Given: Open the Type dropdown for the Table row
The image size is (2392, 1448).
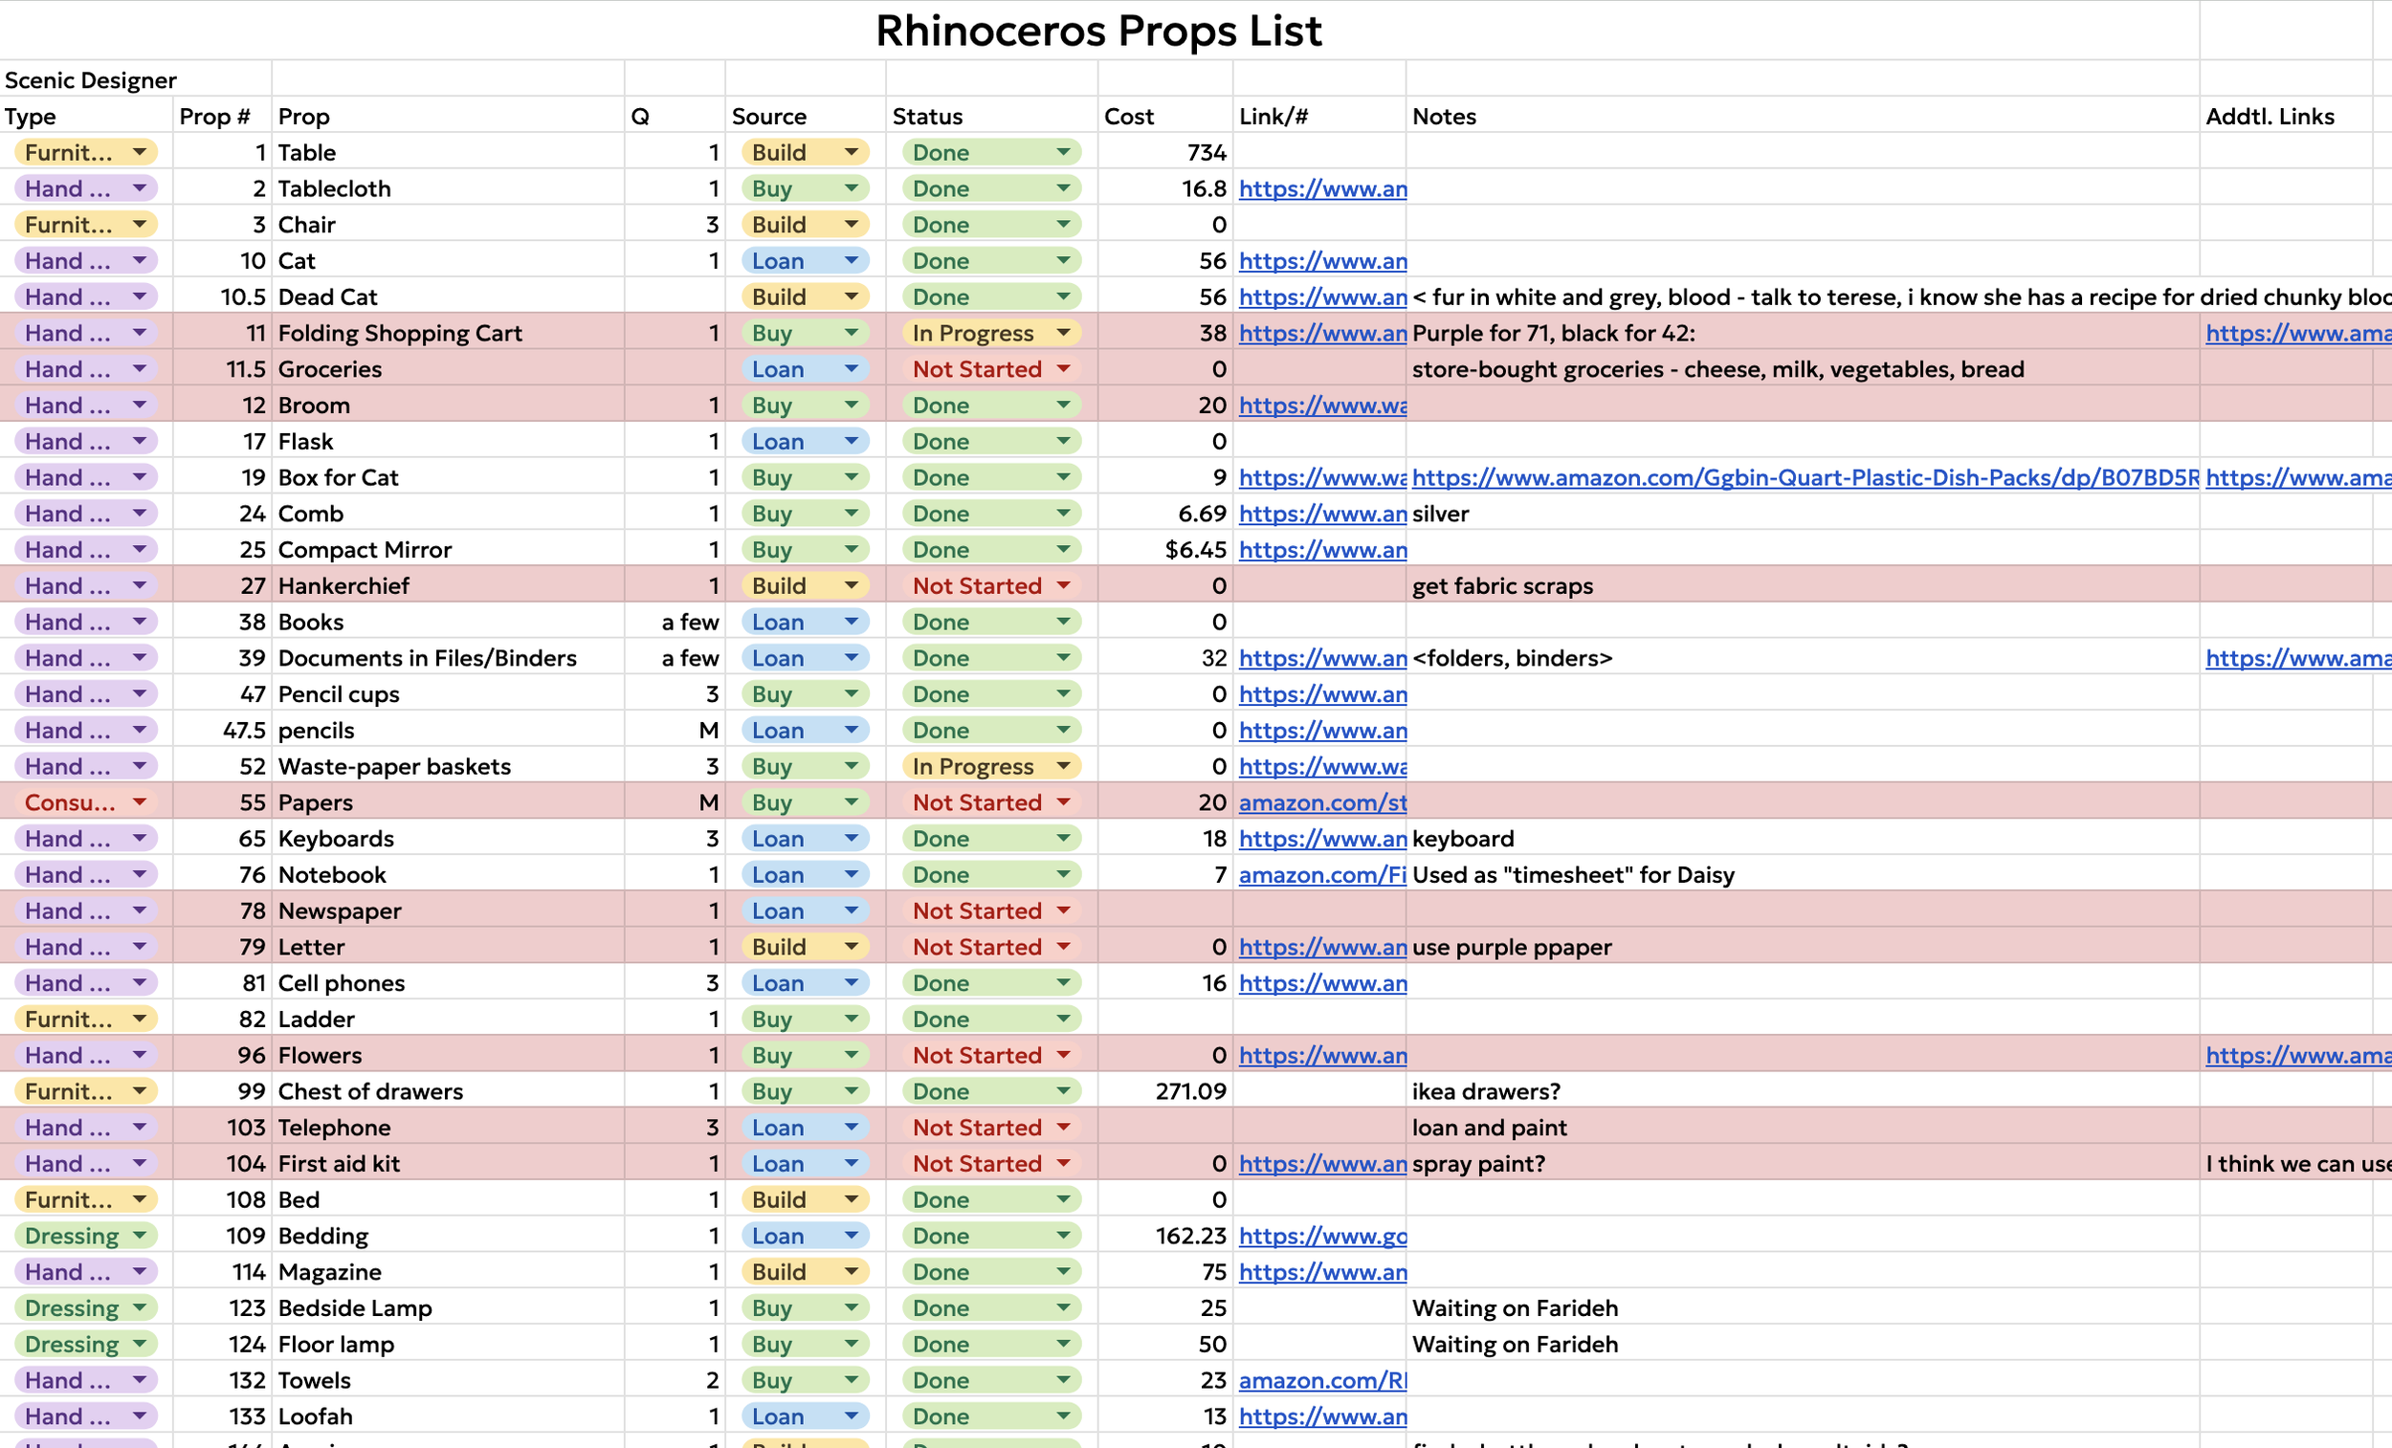Looking at the screenshot, I should [x=86, y=152].
